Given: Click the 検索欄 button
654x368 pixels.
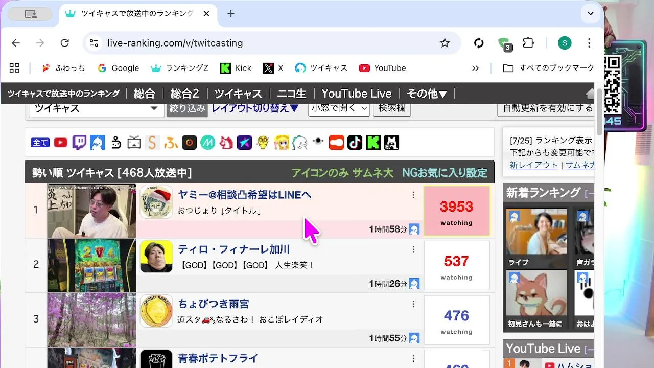Looking at the screenshot, I should (392, 108).
